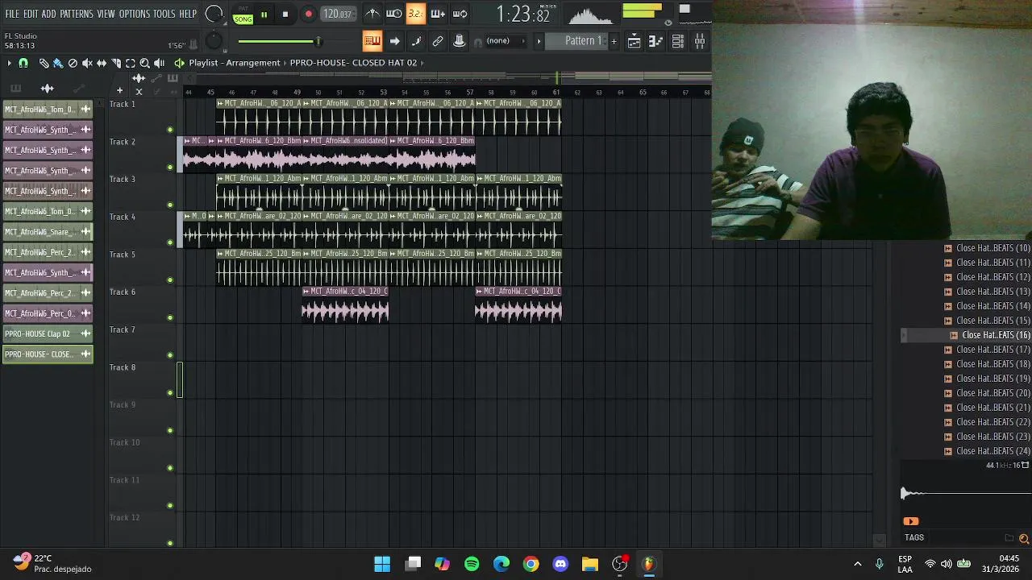1032x580 pixels.
Task: Select the Mute tool
Action: 87,63
